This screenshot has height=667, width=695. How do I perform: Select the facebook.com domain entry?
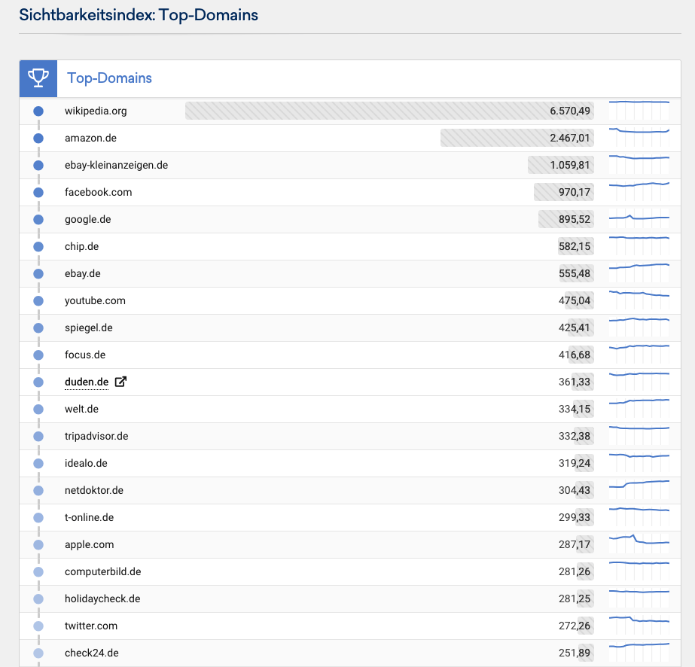(99, 192)
